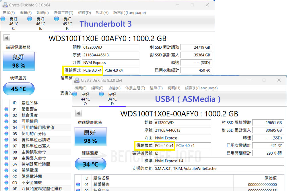Click previous disk arrow in Thunderbolt 3 window
Image resolution: width=287 pixels, height=191 pixels.
[x=7, y=38]
